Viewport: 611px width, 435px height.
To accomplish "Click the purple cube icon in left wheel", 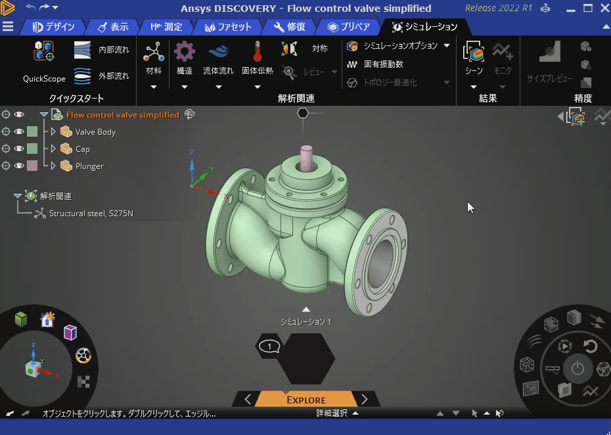I will point(70,332).
